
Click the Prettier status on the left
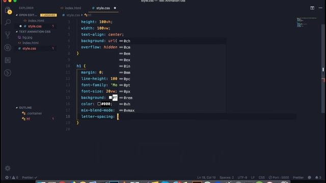pyautogui.click(x=30, y=177)
